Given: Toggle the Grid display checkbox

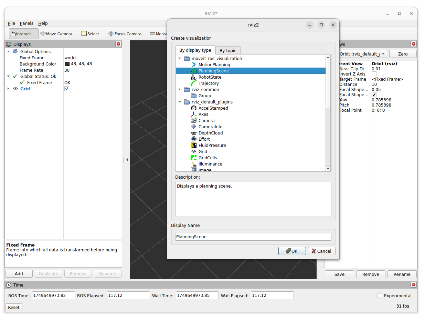Looking at the screenshot, I should (x=67, y=89).
